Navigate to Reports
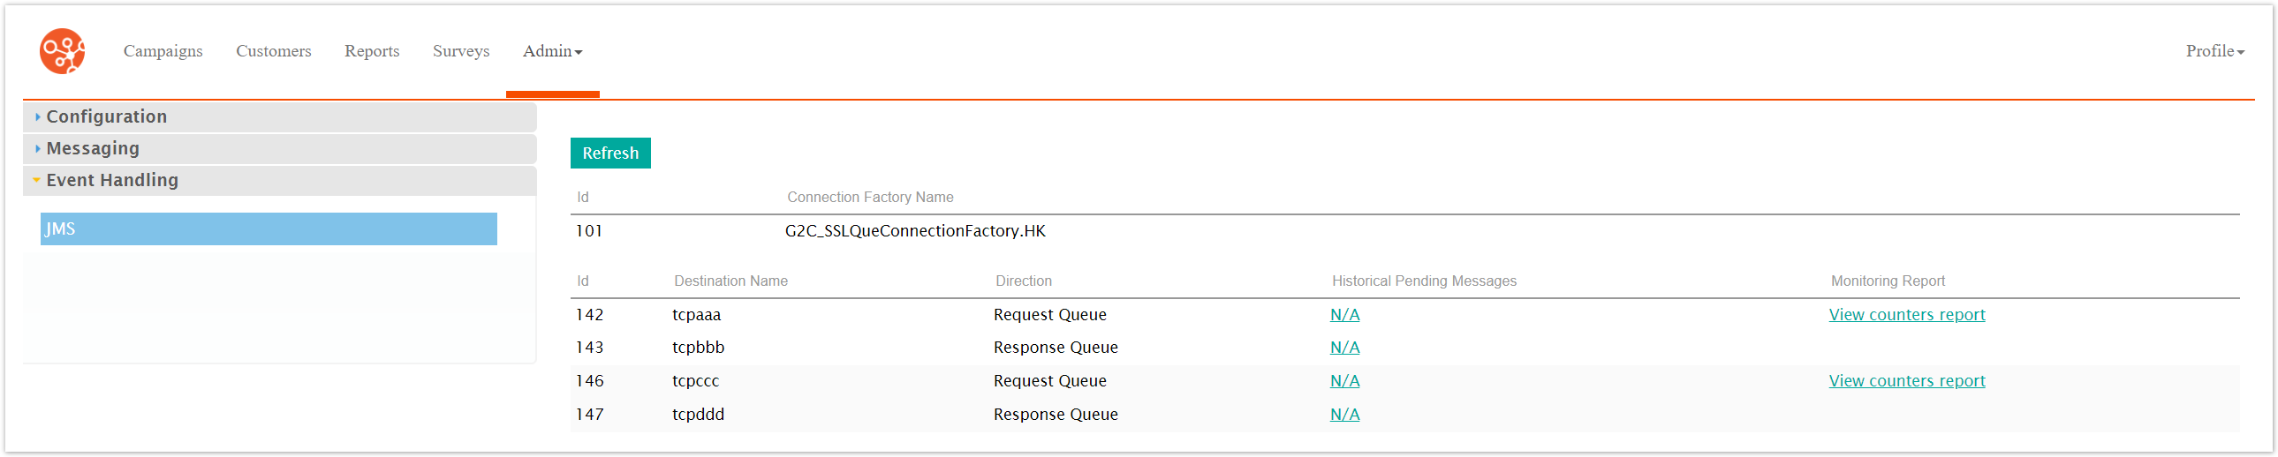 pos(371,51)
